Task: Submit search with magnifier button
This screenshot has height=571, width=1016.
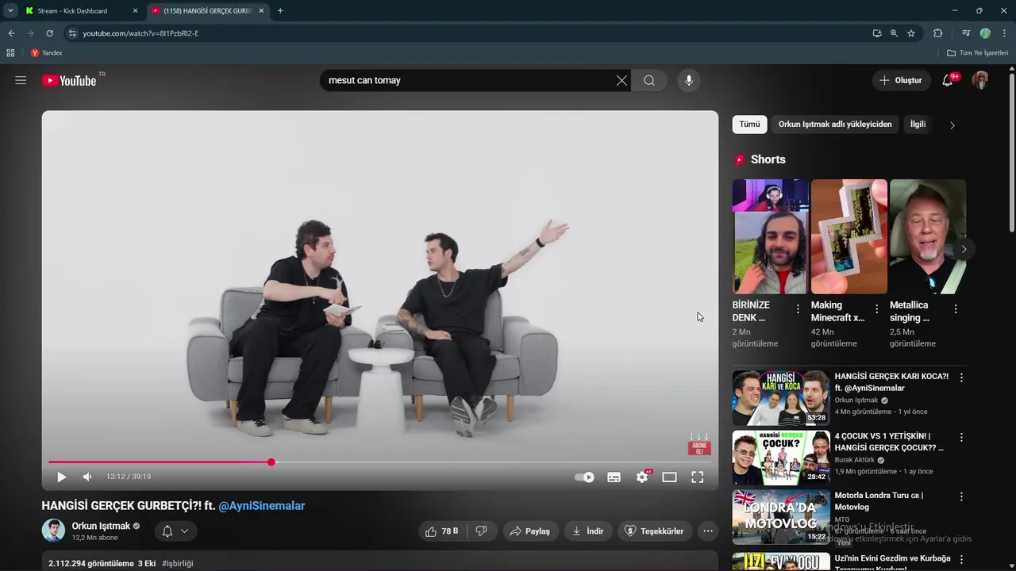Action: pos(649,80)
